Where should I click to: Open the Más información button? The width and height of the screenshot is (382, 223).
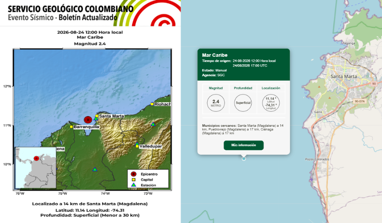(x=244, y=145)
